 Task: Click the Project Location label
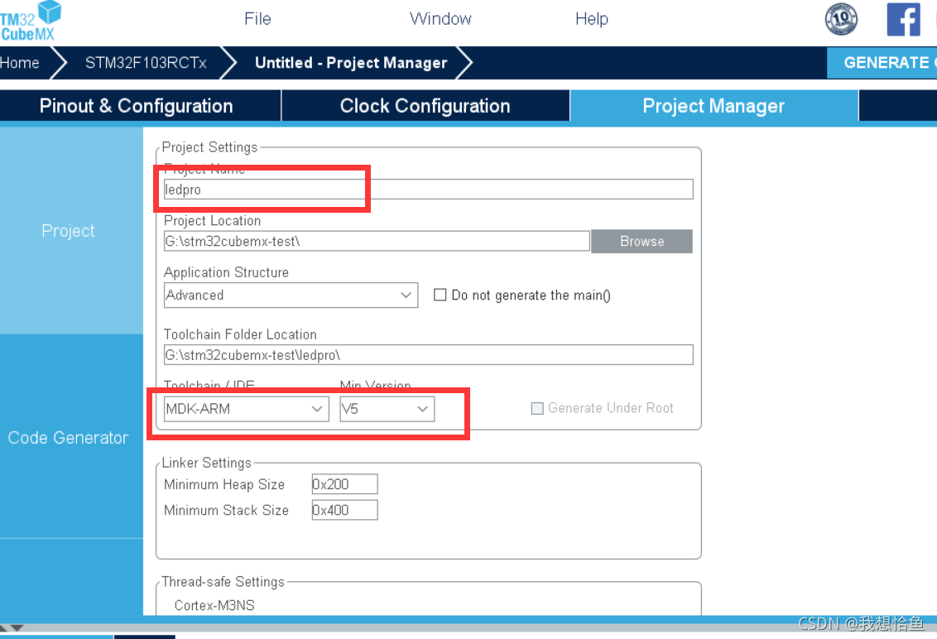click(x=212, y=220)
